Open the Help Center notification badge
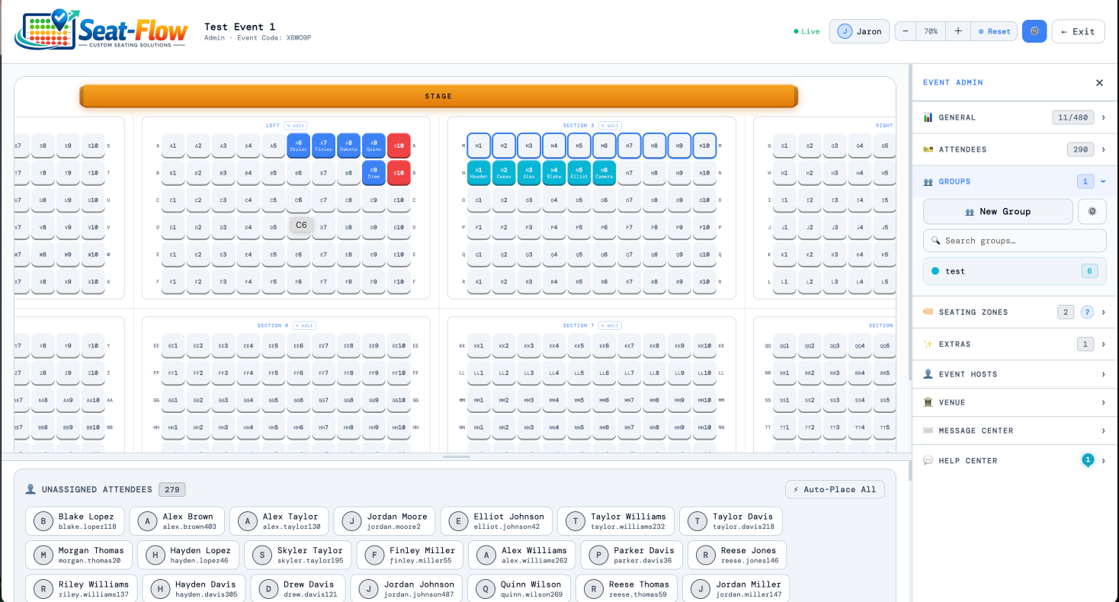1119x602 pixels. coord(1088,460)
